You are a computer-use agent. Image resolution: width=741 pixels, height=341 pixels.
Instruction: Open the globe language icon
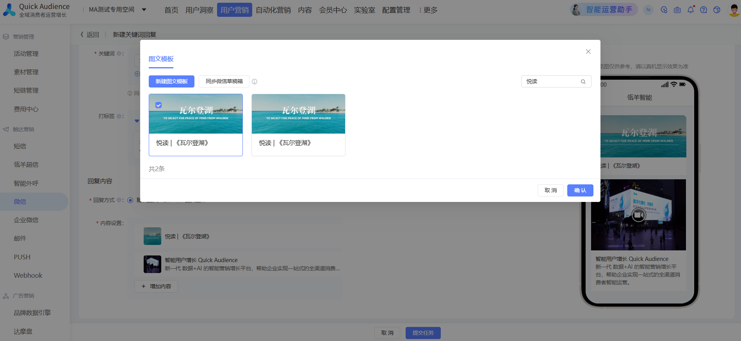click(717, 10)
